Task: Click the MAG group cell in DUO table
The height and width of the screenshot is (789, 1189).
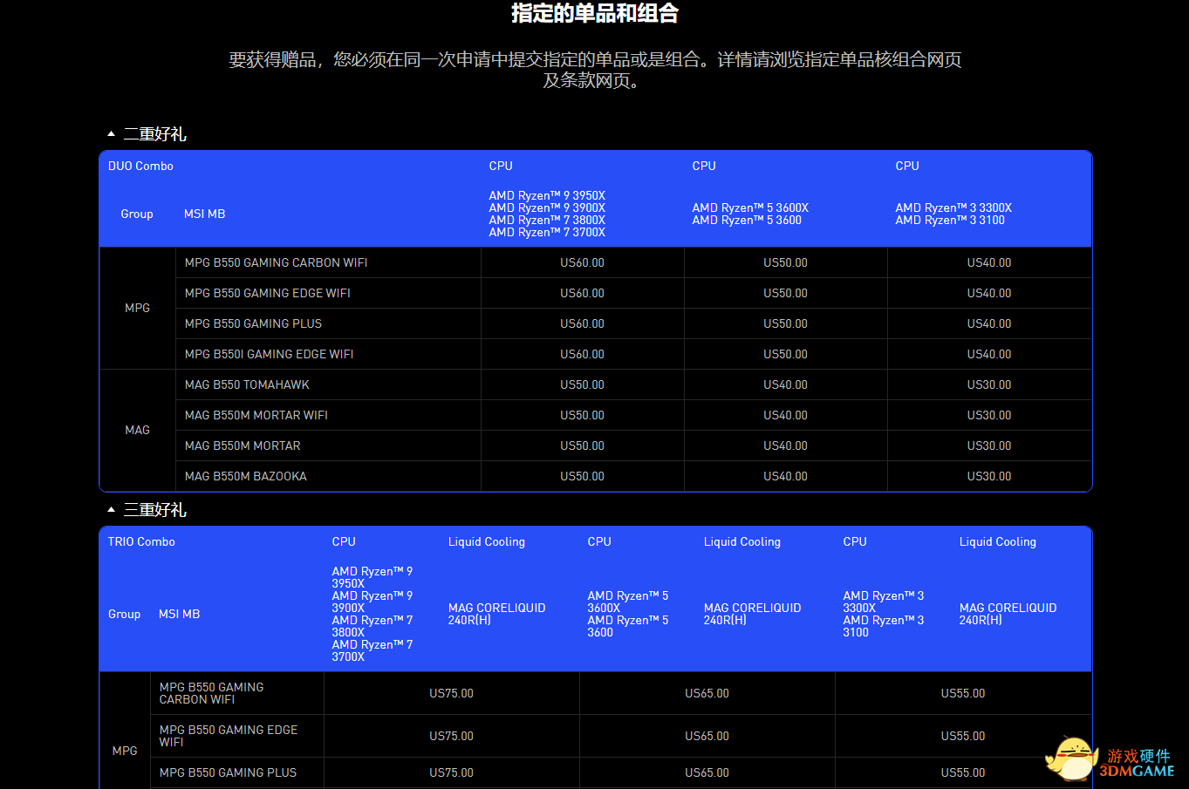Action: click(x=138, y=430)
